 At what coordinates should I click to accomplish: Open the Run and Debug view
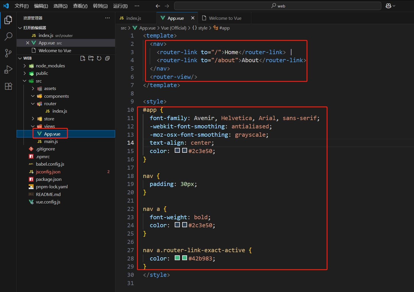pos(8,70)
